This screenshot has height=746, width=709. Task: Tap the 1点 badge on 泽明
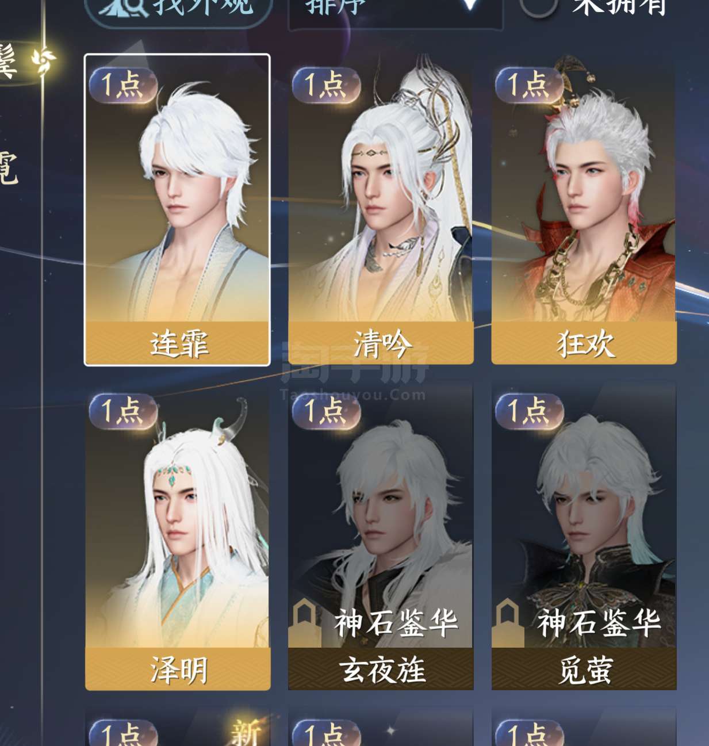(122, 412)
